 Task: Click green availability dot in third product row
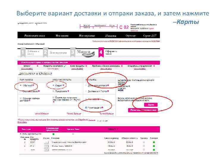coord(154,150)
